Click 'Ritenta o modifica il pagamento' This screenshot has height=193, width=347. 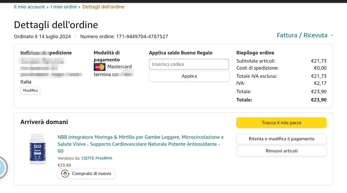click(281, 139)
